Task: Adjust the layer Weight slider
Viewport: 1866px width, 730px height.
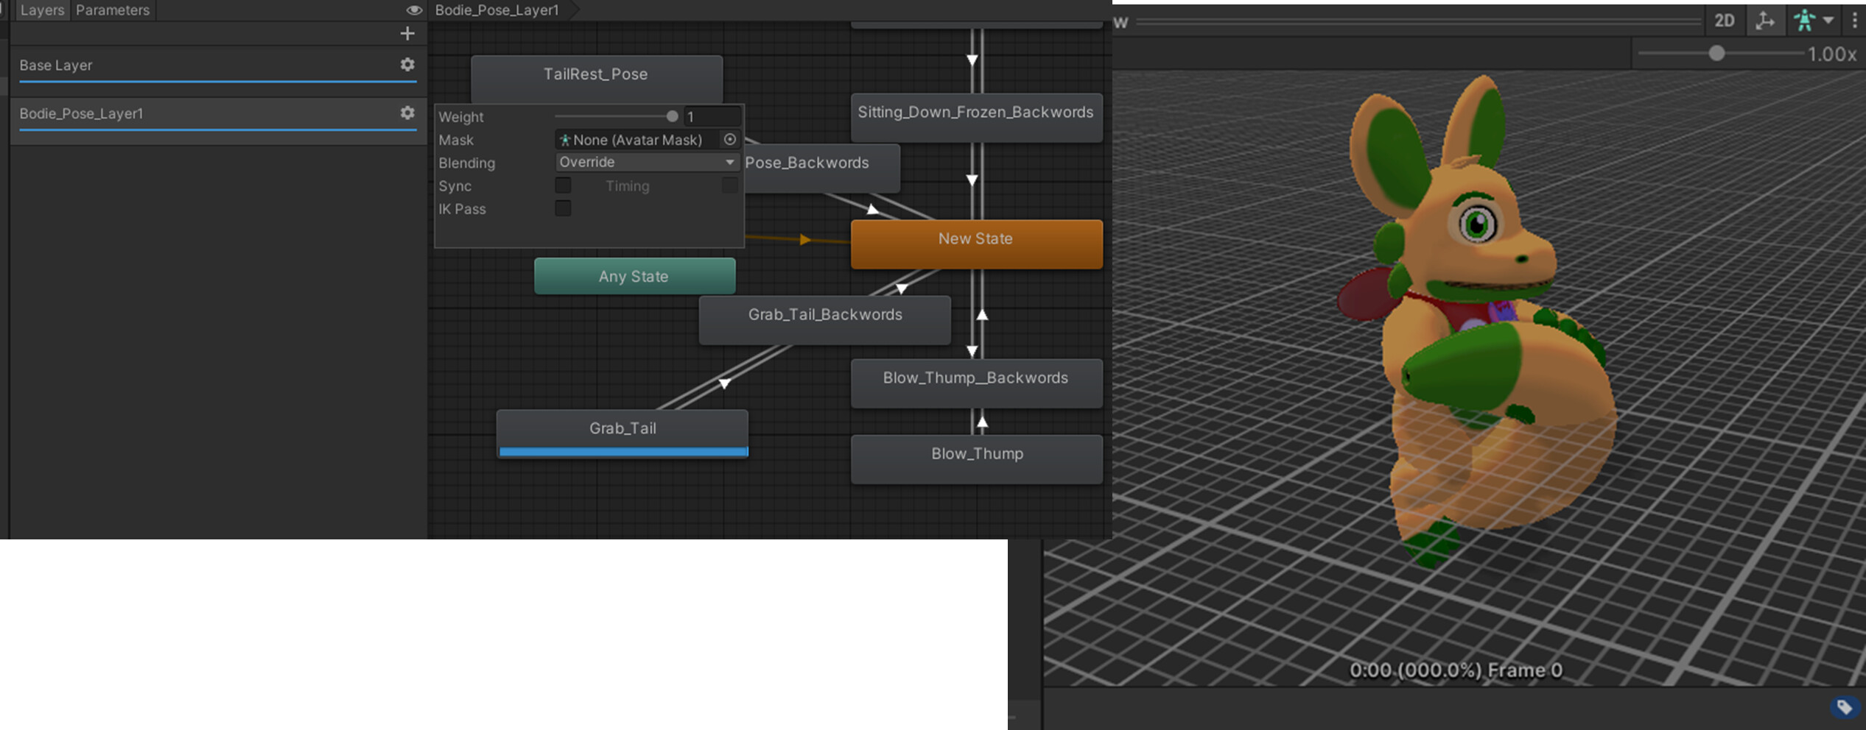Action: pyautogui.click(x=616, y=116)
